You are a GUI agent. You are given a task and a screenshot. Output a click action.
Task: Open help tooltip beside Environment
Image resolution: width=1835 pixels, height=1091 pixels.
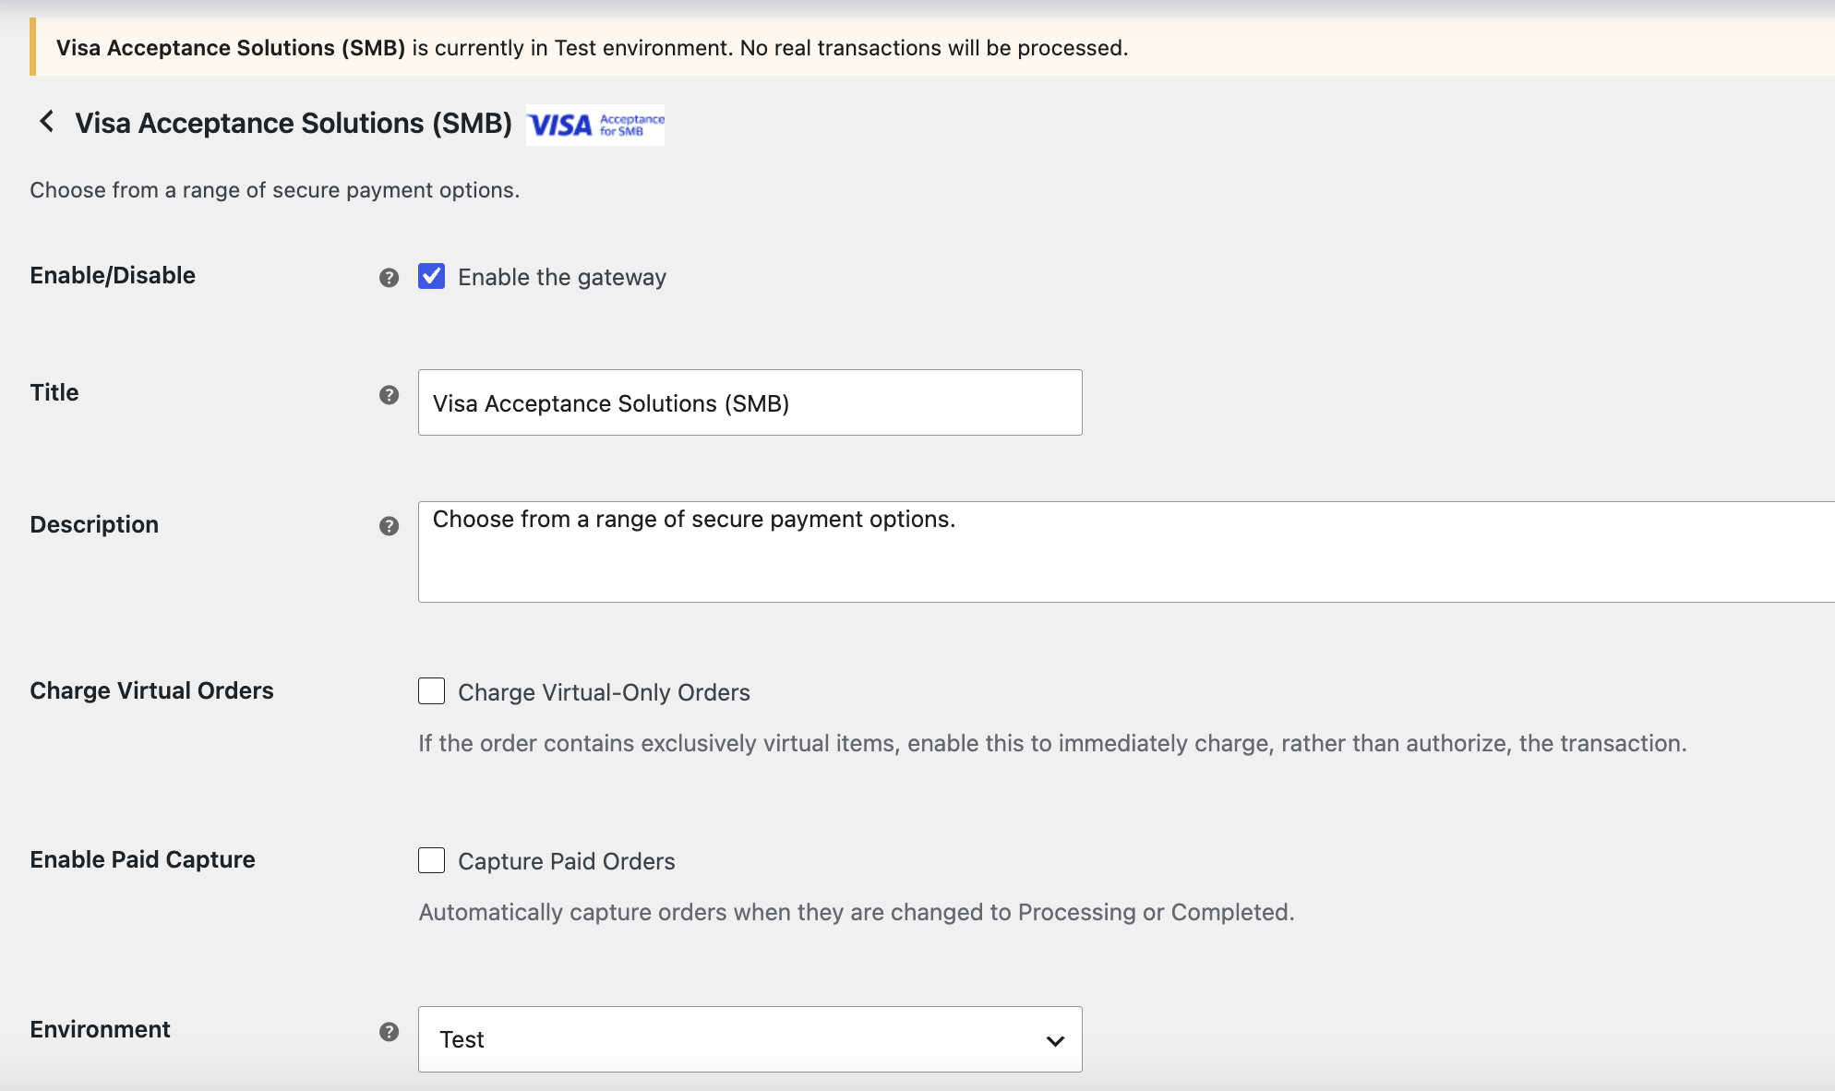click(390, 1032)
